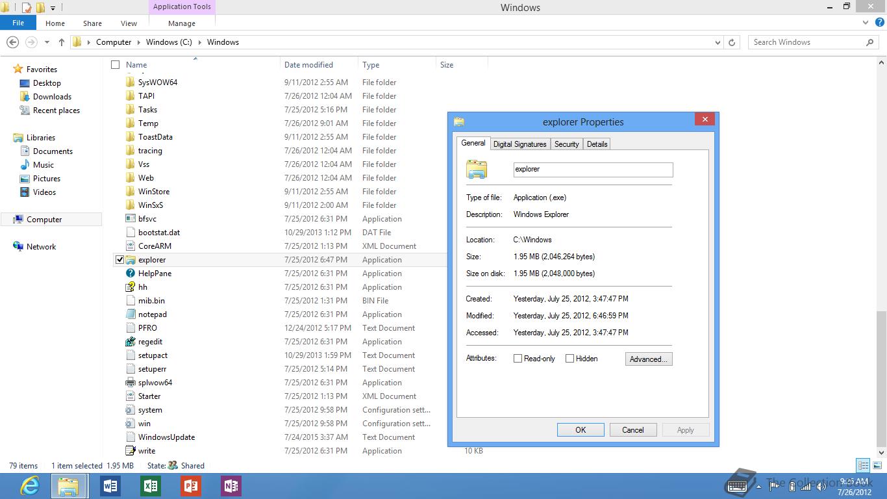Click the clock in system tray
Image resolution: width=887 pixels, height=499 pixels.
[x=854, y=487]
